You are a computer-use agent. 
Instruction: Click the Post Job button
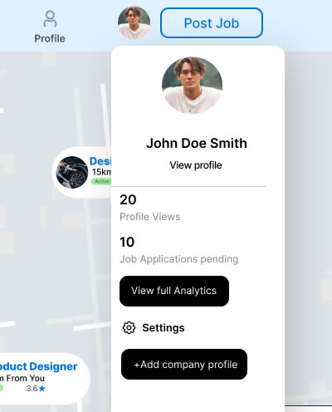click(212, 23)
